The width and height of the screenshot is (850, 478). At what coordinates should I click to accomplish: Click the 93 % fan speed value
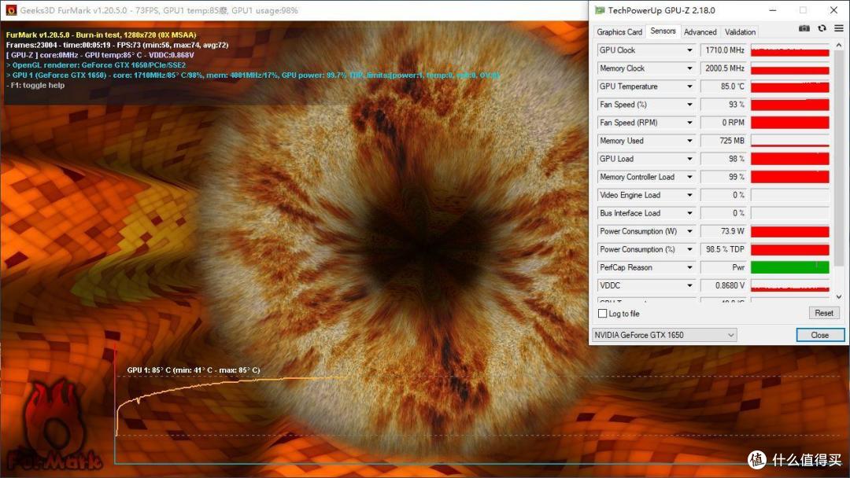[x=723, y=105]
